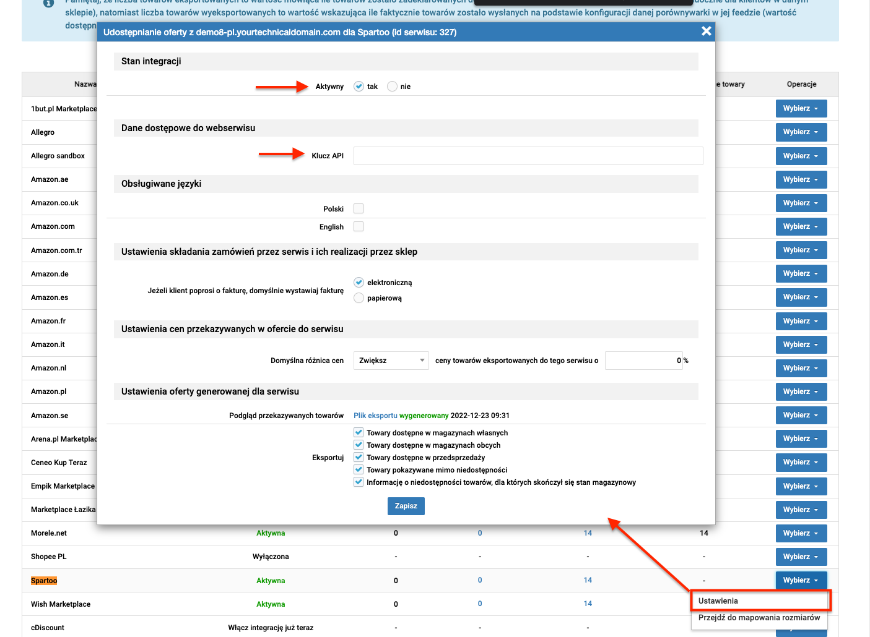Check the English language checkbox

[x=359, y=226]
